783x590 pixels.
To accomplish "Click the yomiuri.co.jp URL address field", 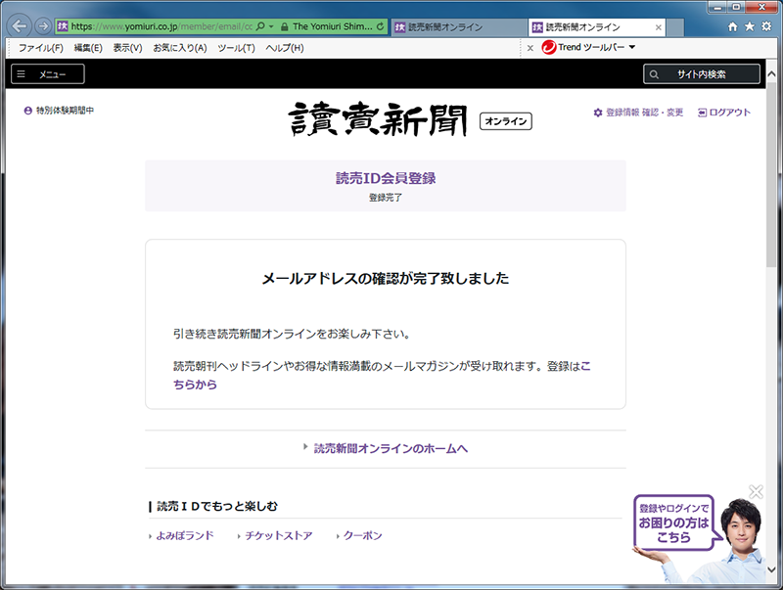I will point(161,26).
